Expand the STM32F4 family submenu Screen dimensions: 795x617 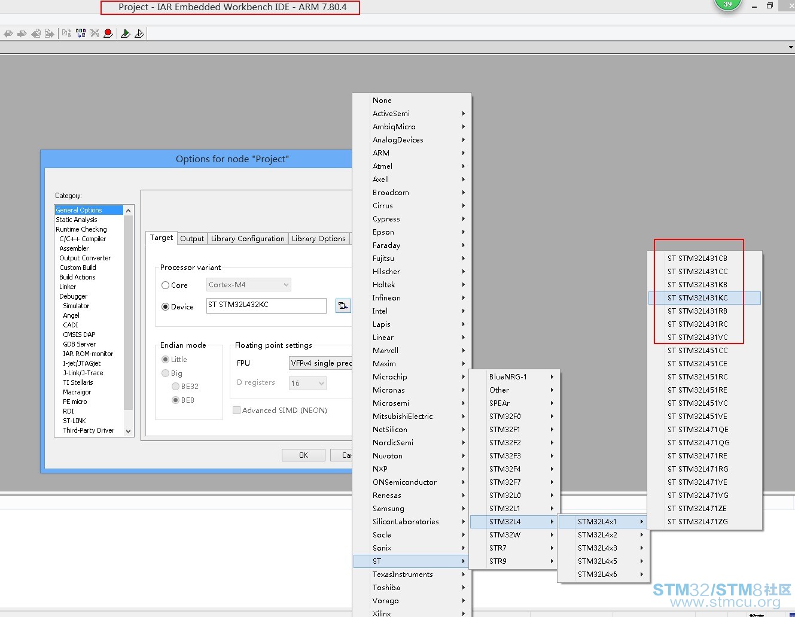tap(514, 469)
